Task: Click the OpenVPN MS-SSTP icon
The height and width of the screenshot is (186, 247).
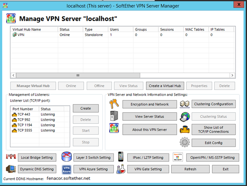Action: [178, 157]
